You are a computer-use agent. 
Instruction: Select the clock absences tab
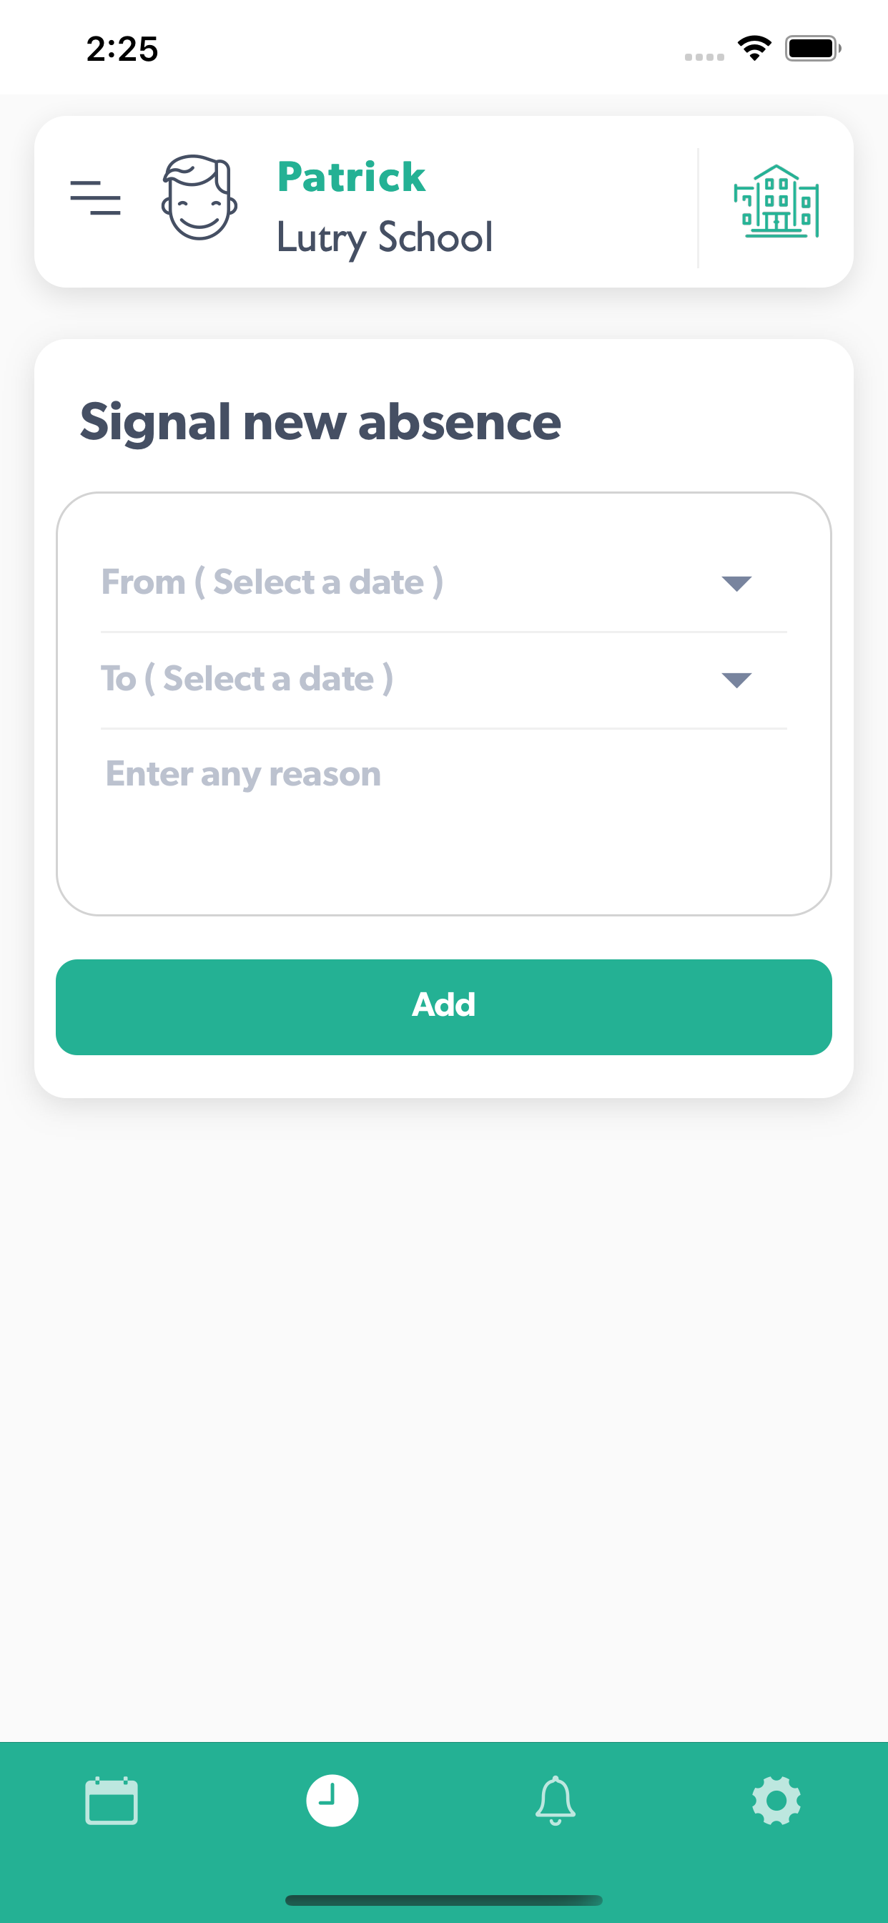pos(332,1801)
